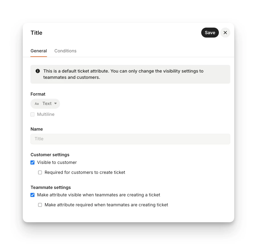
Task: Click the default ticket attribute notice text
Action: click(x=123, y=74)
